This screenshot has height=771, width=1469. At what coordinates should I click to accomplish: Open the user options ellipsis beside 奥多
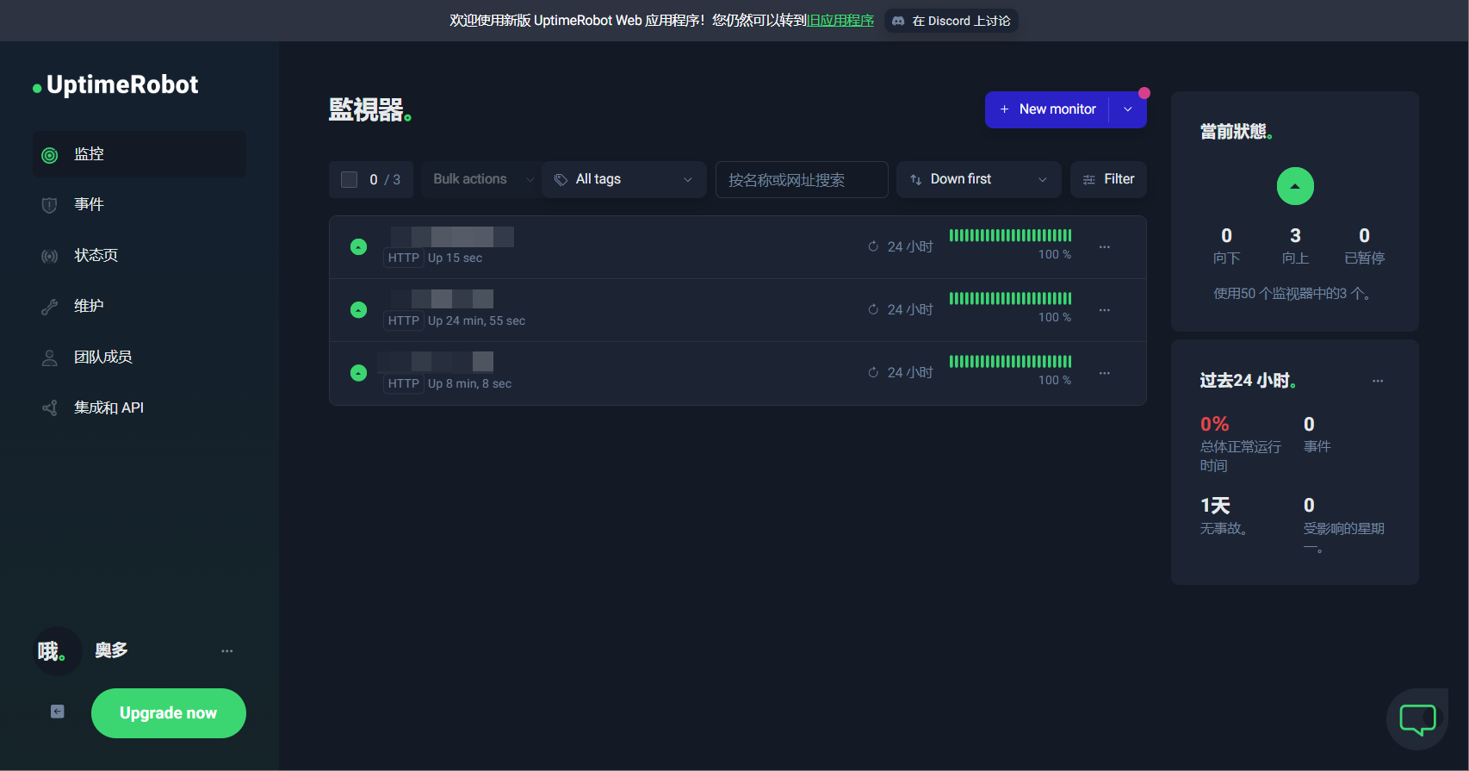227,651
